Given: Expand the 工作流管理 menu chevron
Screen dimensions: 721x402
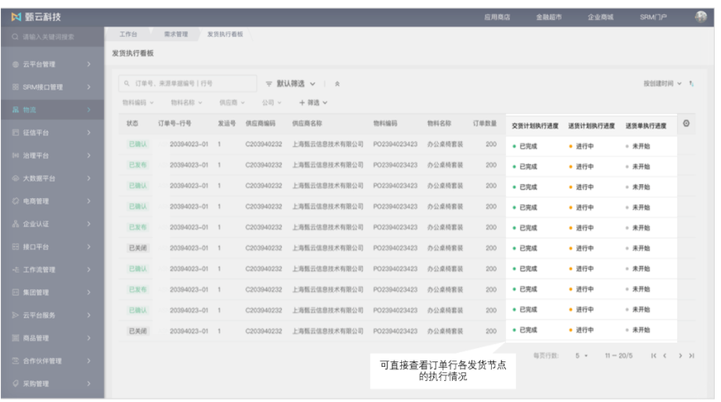Looking at the screenshot, I should pos(88,270).
